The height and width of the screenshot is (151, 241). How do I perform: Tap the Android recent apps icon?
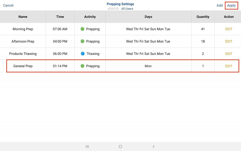tap(87, 146)
